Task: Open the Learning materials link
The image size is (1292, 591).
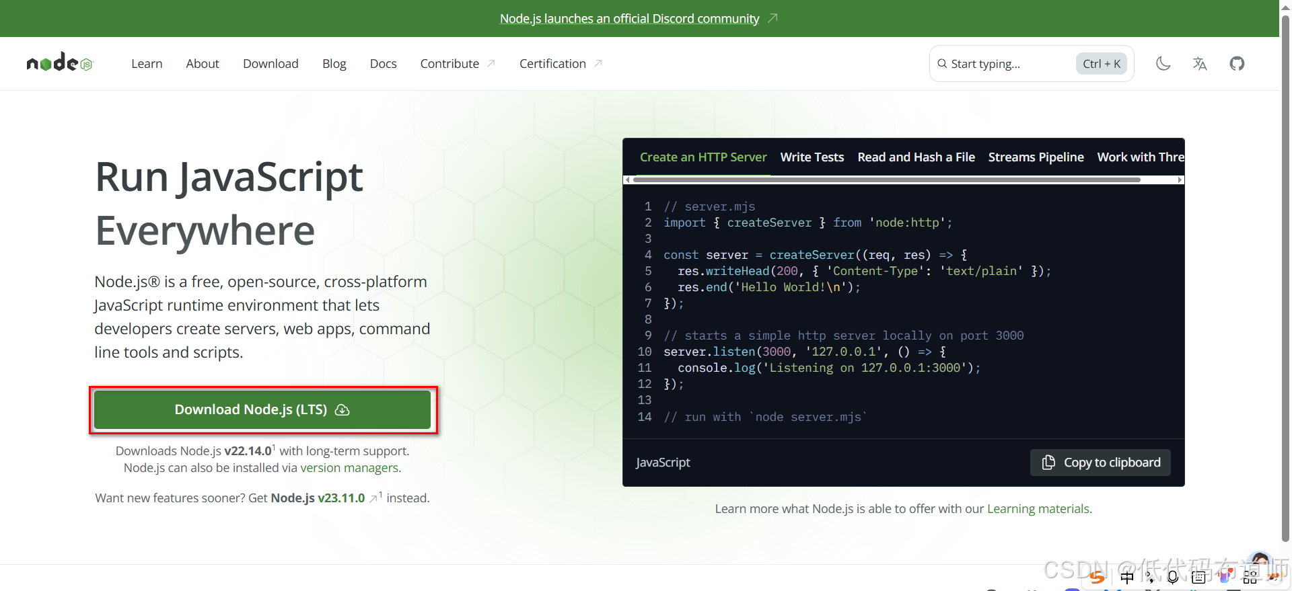Action: [1038, 509]
